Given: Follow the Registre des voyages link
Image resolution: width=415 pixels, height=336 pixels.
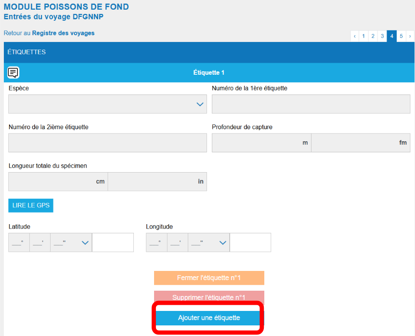Looking at the screenshot, I should click(63, 33).
